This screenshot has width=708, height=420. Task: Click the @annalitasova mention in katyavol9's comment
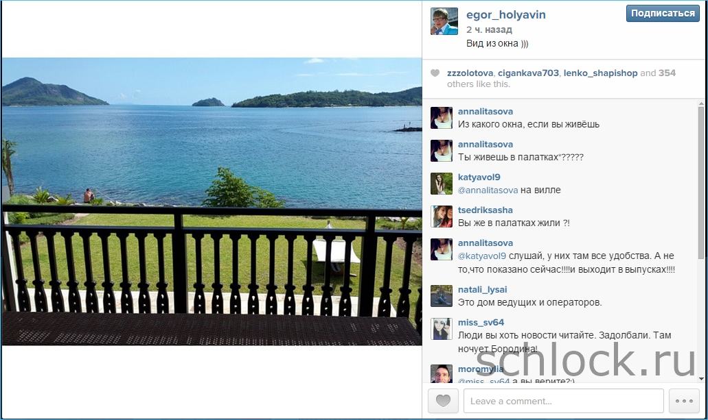click(488, 190)
